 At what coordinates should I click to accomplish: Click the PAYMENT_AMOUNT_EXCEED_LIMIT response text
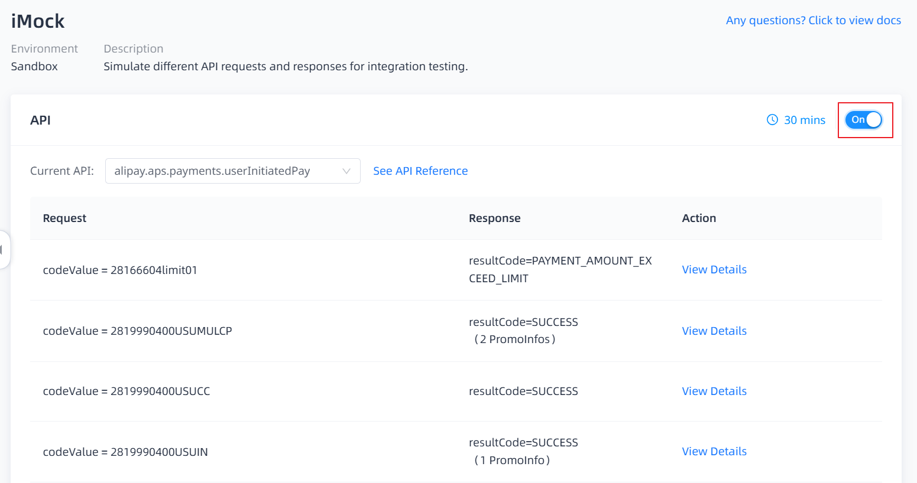click(560, 269)
